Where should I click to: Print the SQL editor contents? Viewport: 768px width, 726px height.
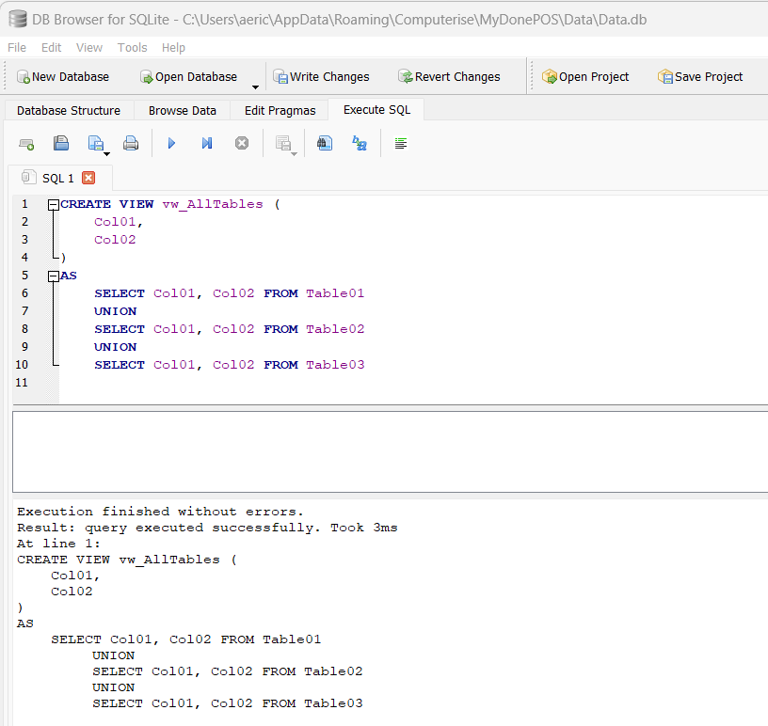pyautogui.click(x=131, y=144)
